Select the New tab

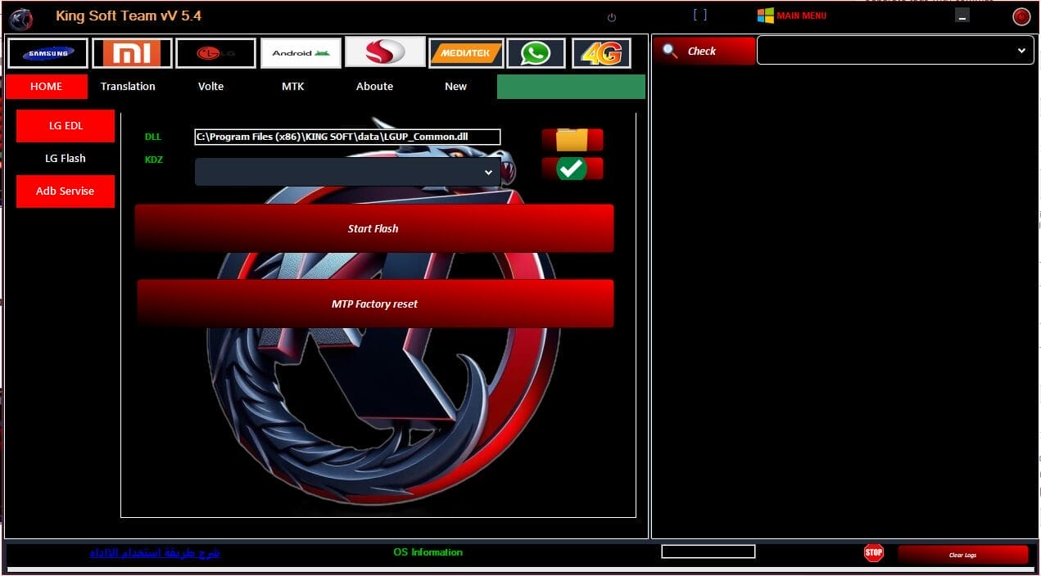(455, 86)
